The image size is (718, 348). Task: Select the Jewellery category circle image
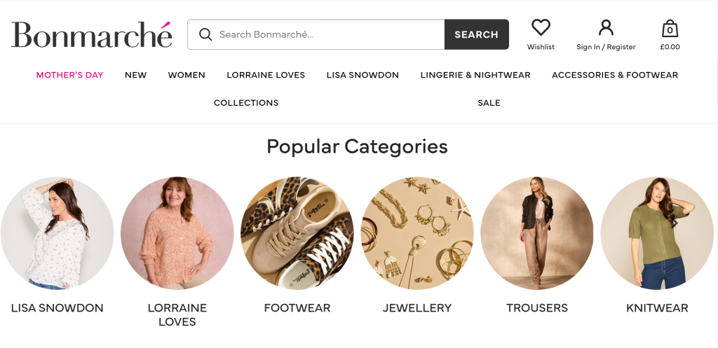417,233
